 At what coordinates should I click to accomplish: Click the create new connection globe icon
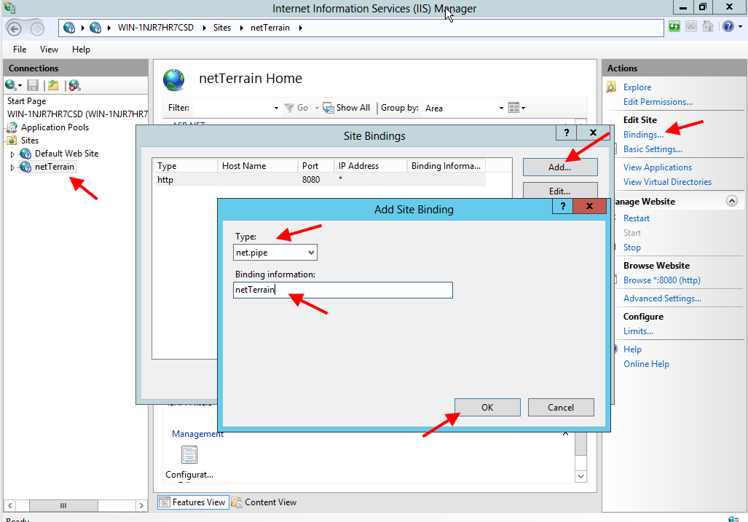pyautogui.click(x=12, y=85)
